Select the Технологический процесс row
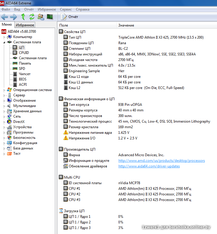The image size is (217, 234). (x=137, y=121)
